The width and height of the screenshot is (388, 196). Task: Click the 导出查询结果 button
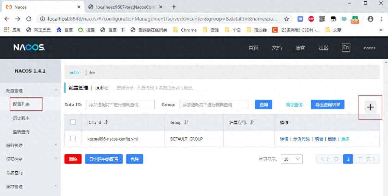[x=328, y=105]
